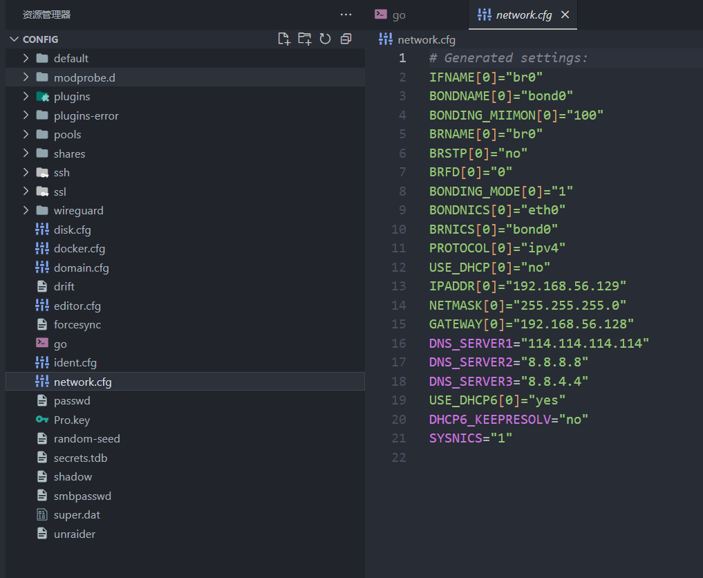Click the default folder icon
This screenshot has width=703, height=578.
(42, 58)
